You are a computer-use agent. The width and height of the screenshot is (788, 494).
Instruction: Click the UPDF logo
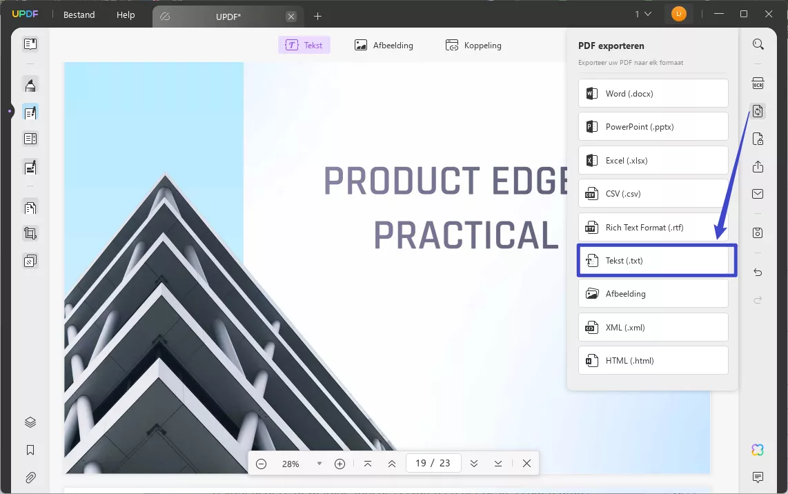click(x=25, y=14)
